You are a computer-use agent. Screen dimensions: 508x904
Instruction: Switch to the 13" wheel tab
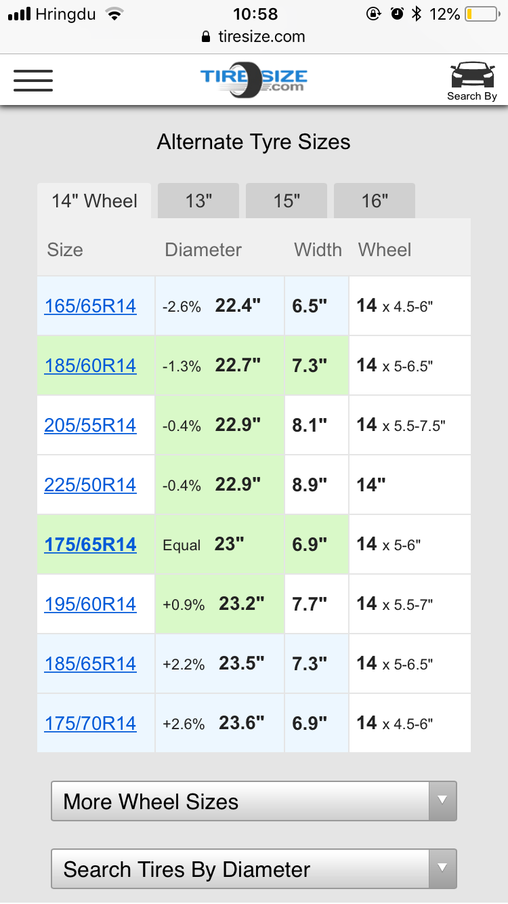click(198, 201)
